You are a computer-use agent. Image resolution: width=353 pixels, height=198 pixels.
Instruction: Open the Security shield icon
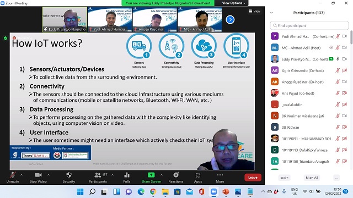click(69, 175)
